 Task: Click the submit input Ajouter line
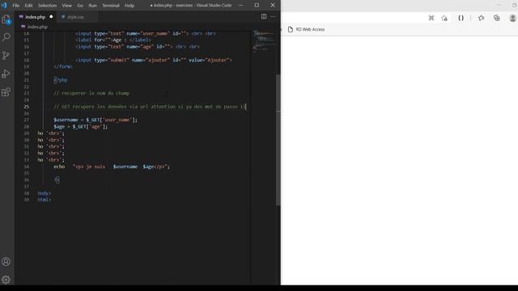coord(154,60)
